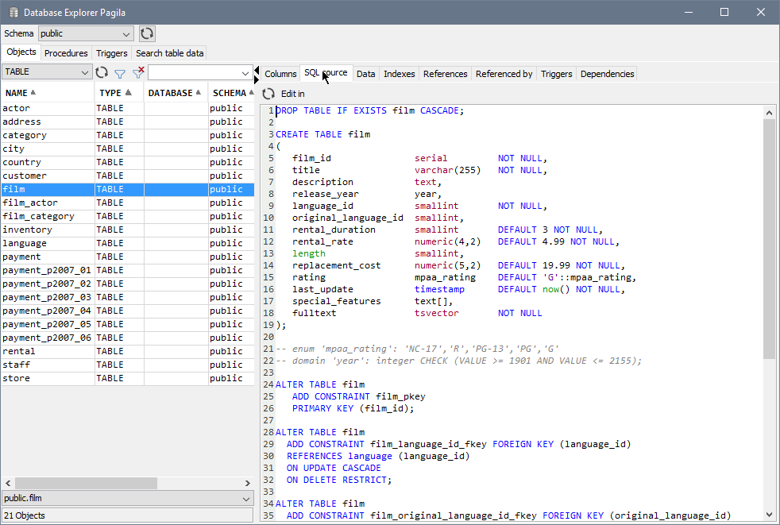Screen dimensions: 780x525
Task: Select the category table row
Action: (x=128, y=135)
